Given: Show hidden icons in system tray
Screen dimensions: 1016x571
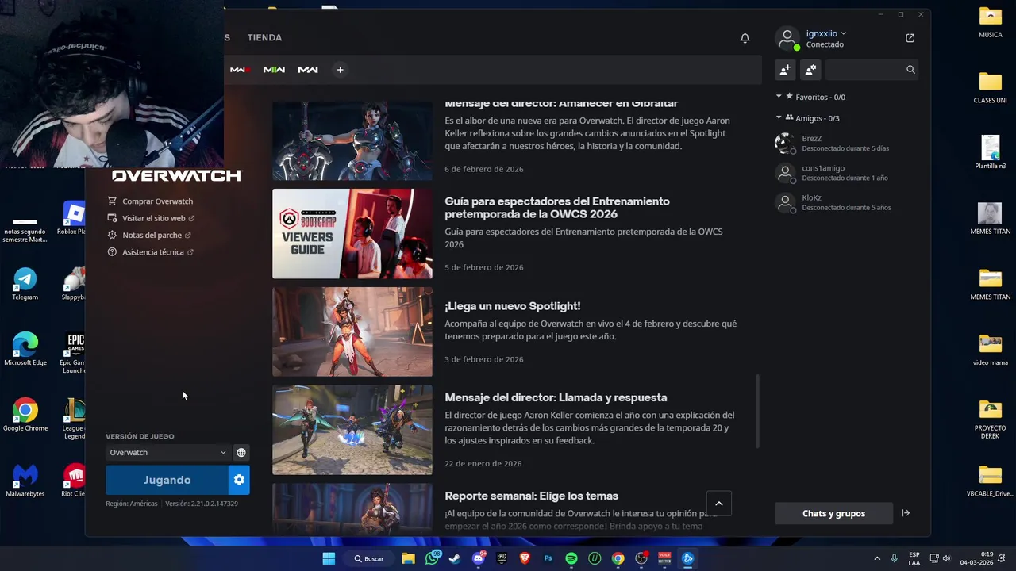Looking at the screenshot, I should click(877, 558).
